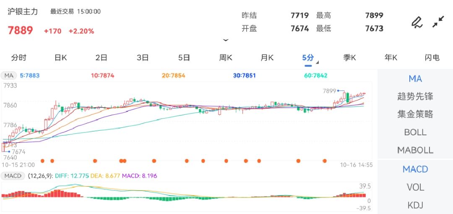
Task: Click the MACD indicator settings pill
Action: [13, 175]
